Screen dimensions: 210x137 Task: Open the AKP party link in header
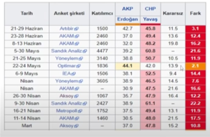[x=128, y=9]
